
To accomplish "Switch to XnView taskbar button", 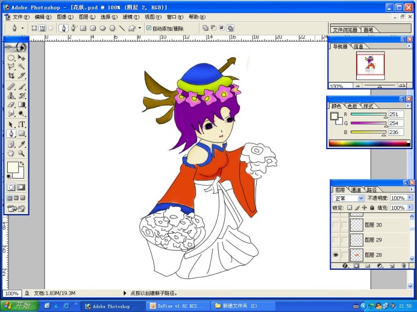I will (178, 306).
